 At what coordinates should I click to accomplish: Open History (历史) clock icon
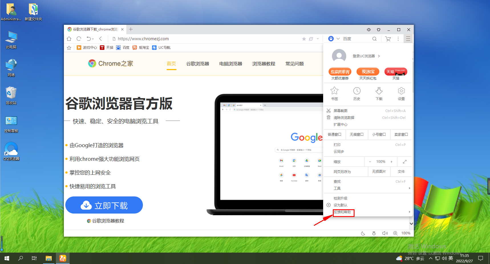pos(357,91)
